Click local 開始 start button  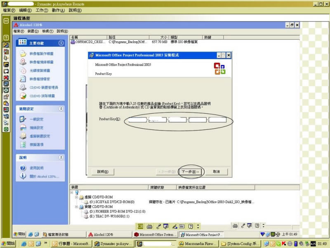(8, 243)
